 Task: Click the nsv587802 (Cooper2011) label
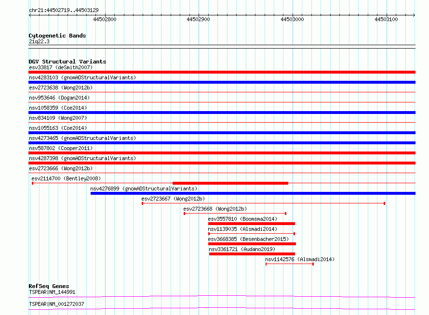[61, 148]
